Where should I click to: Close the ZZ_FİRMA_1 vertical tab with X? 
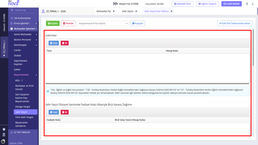coord(4,55)
